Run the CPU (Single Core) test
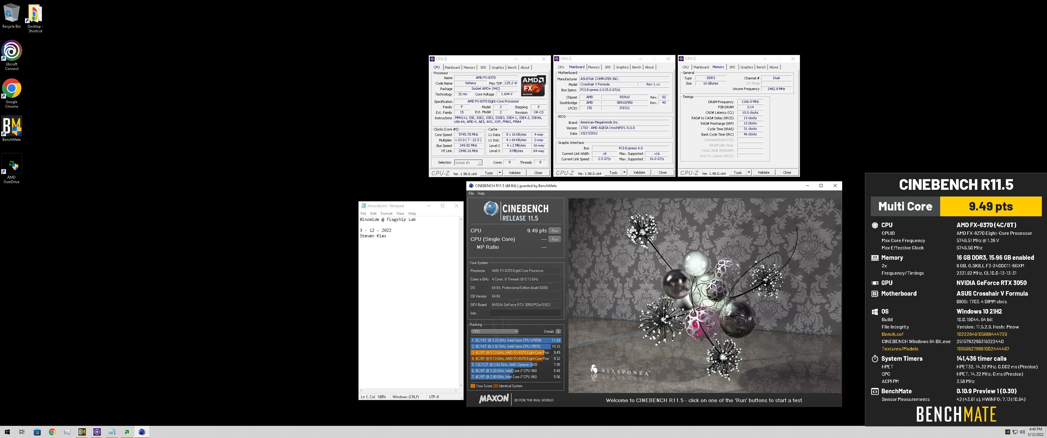1047x438 pixels. 555,239
